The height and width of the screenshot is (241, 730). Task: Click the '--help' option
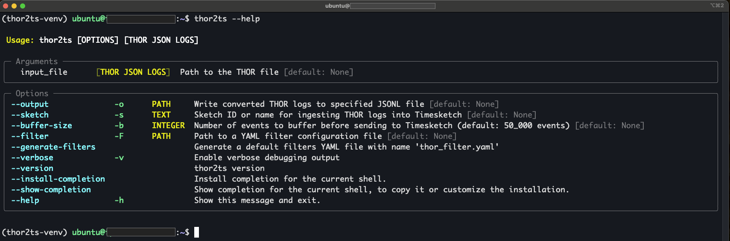pyautogui.click(x=25, y=200)
